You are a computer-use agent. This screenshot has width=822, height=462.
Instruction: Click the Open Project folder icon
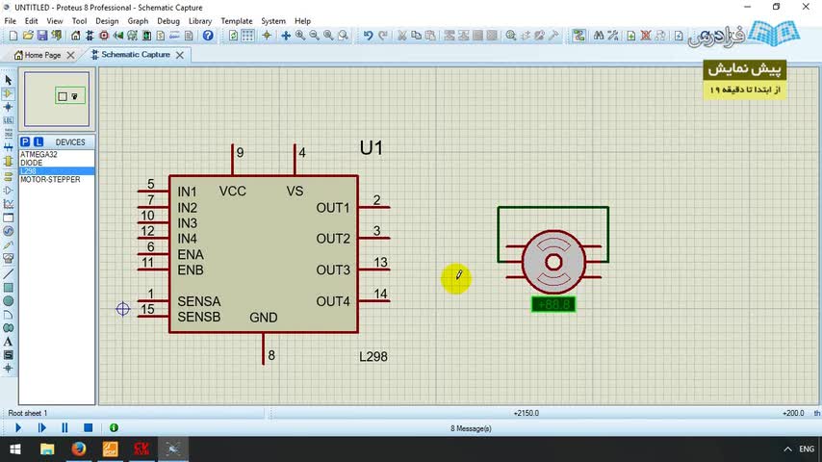click(x=27, y=36)
